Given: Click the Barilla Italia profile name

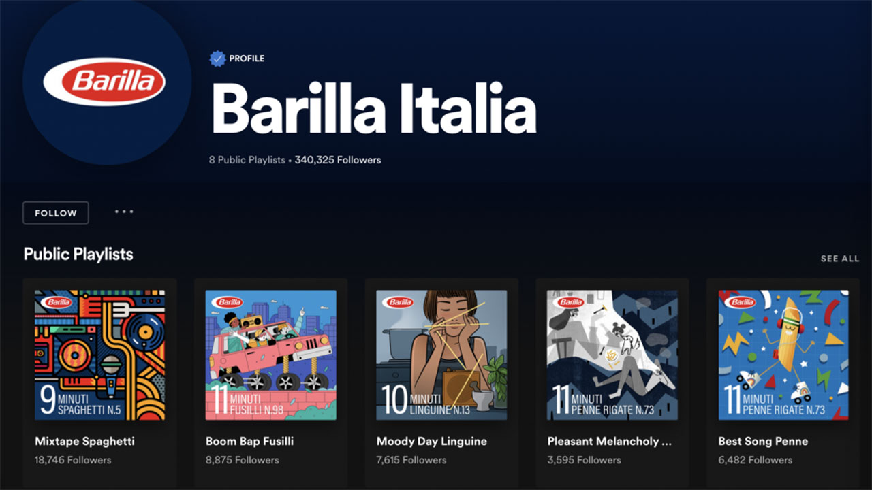Looking at the screenshot, I should pos(374,110).
